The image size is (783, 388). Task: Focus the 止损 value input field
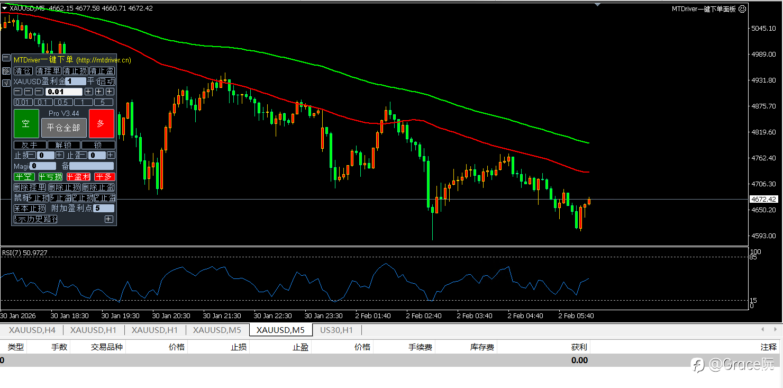coord(45,155)
